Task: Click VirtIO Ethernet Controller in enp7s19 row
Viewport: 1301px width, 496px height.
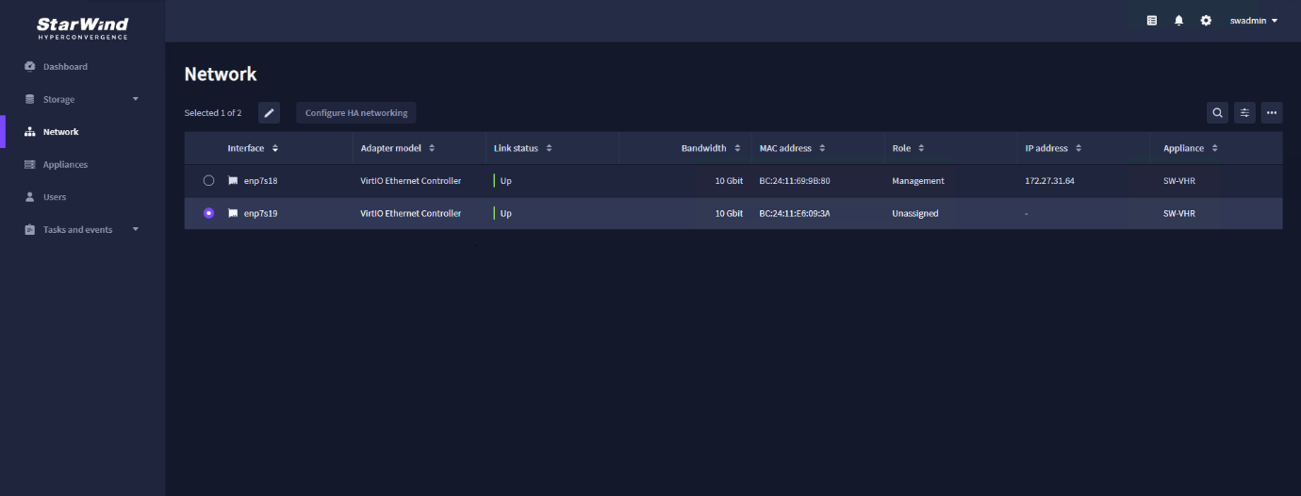Action: pos(411,213)
